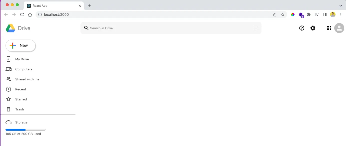Close the React App tab
The height and width of the screenshot is (146, 346).
click(x=80, y=6)
